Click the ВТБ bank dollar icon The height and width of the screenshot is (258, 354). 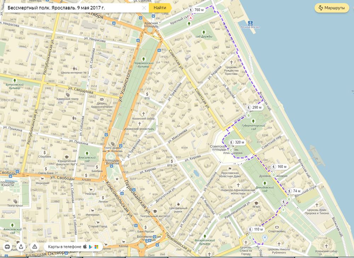point(147,94)
